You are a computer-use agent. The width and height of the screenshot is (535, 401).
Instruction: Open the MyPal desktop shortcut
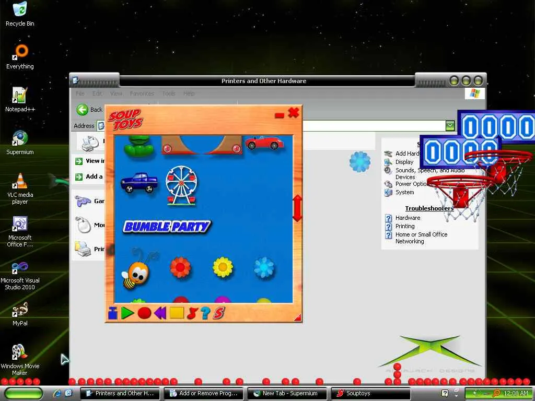20,314
